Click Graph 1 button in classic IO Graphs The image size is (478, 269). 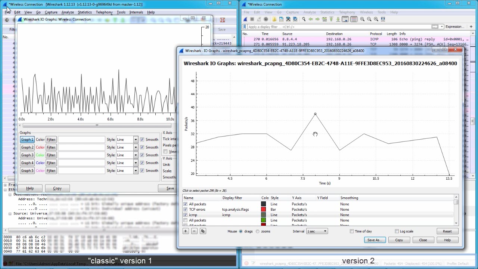pyautogui.click(x=27, y=139)
